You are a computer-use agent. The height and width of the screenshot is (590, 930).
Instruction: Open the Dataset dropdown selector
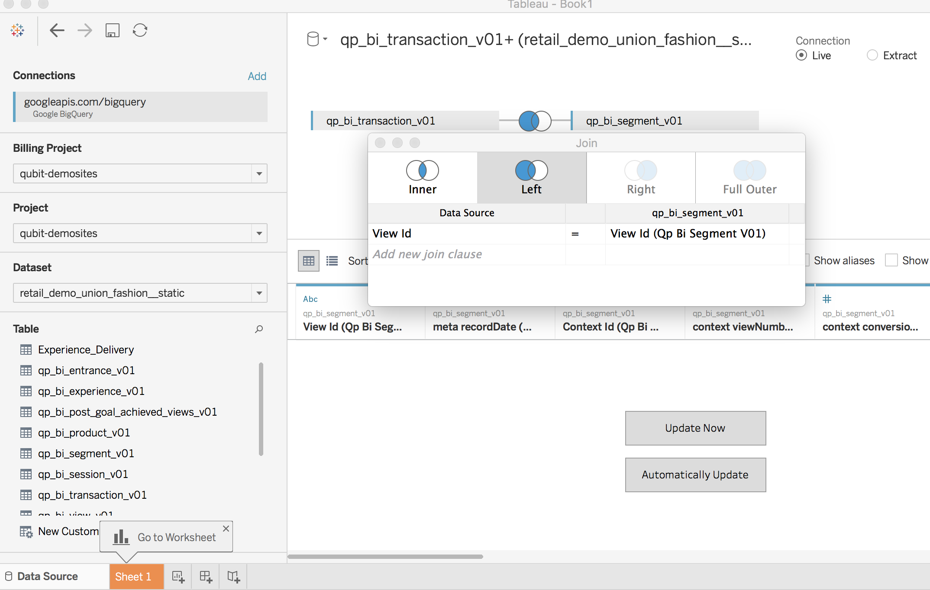pyautogui.click(x=260, y=293)
